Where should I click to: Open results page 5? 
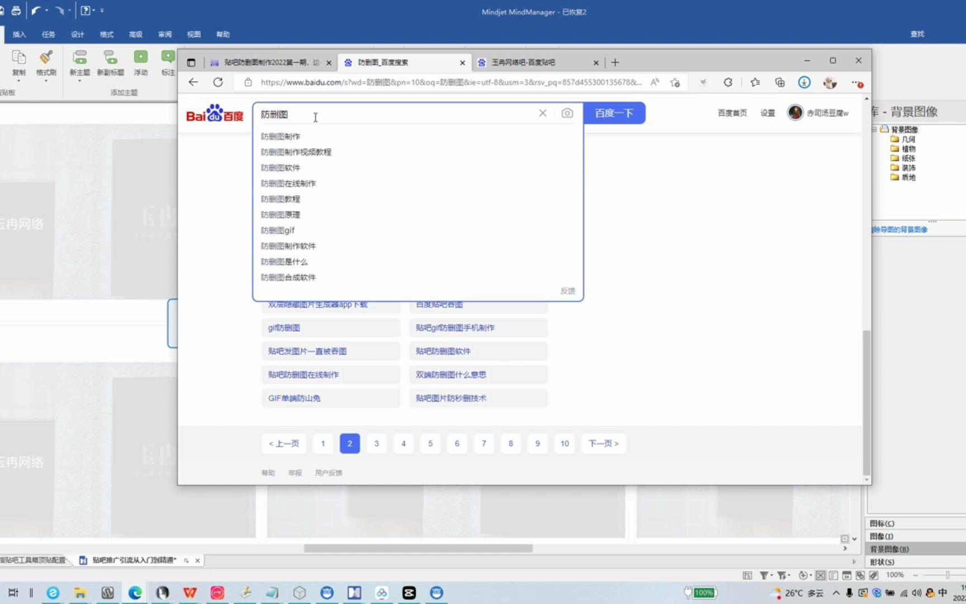(430, 443)
